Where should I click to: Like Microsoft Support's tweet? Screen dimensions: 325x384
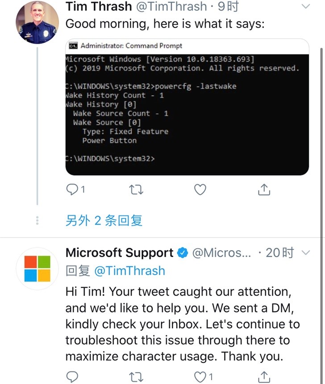point(200,376)
